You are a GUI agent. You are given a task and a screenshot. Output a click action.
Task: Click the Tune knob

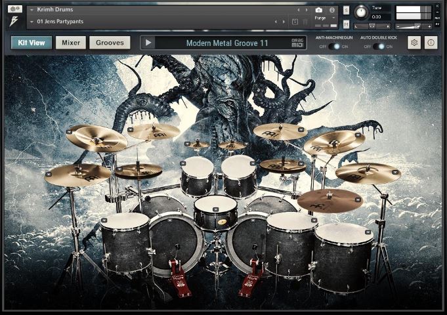point(361,12)
